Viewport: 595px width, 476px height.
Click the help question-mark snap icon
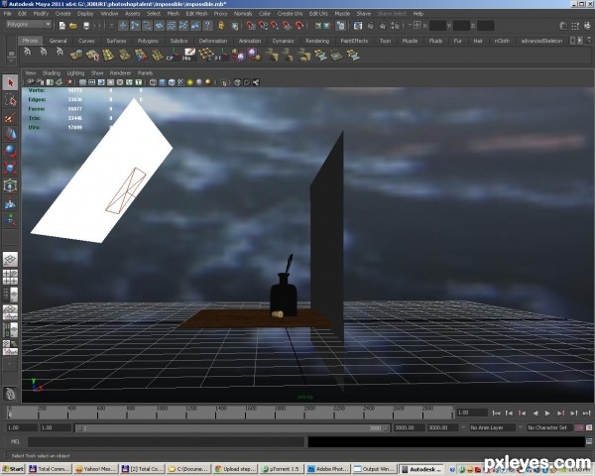[207, 26]
